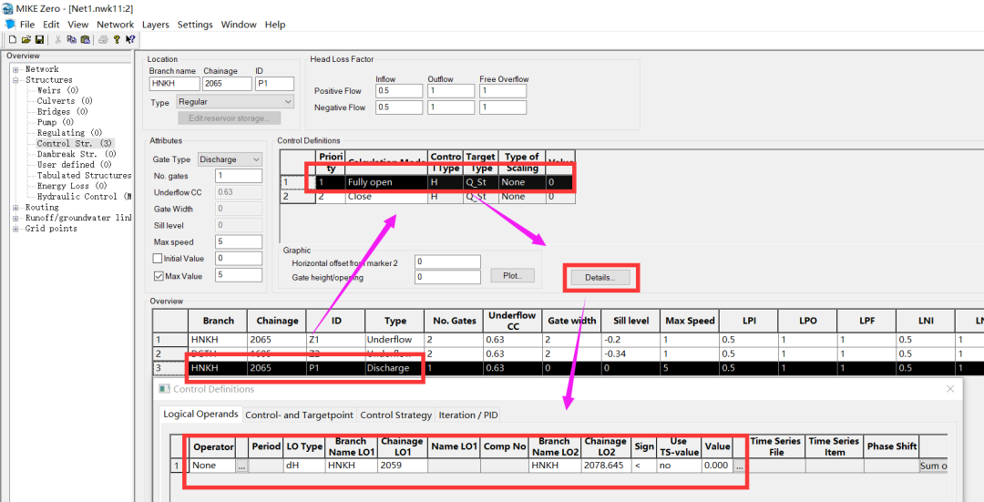
Task: Click the Copy toolbar icon
Action: pyautogui.click(x=71, y=39)
